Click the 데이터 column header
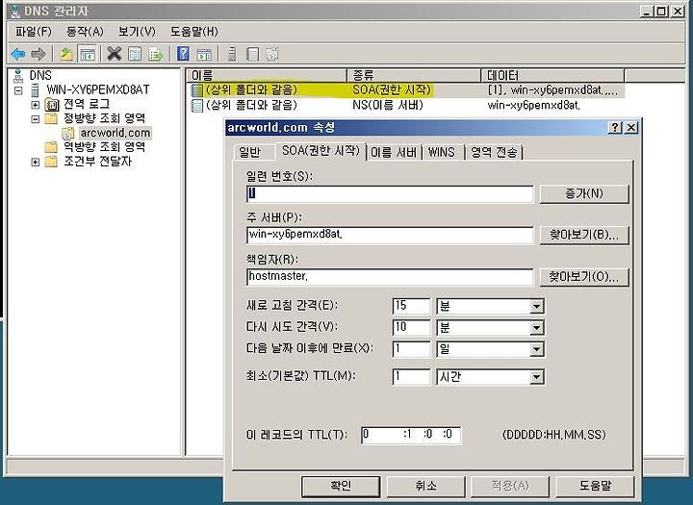The image size is (693, 505). tap(552, 76)
